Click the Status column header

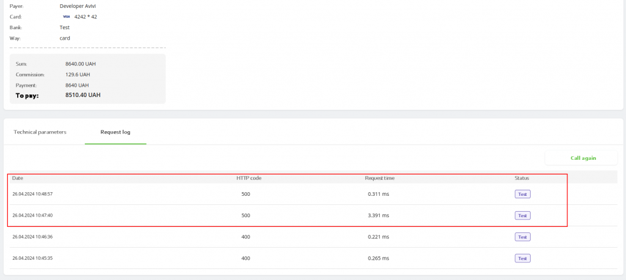tap(521, 178)
